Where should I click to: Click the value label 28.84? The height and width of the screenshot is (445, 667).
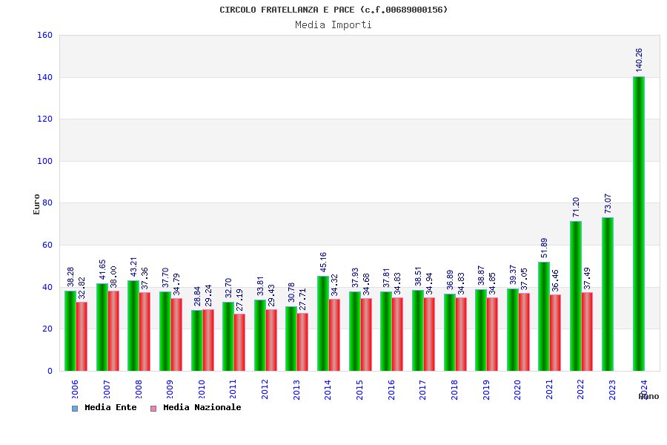point(197,296)
